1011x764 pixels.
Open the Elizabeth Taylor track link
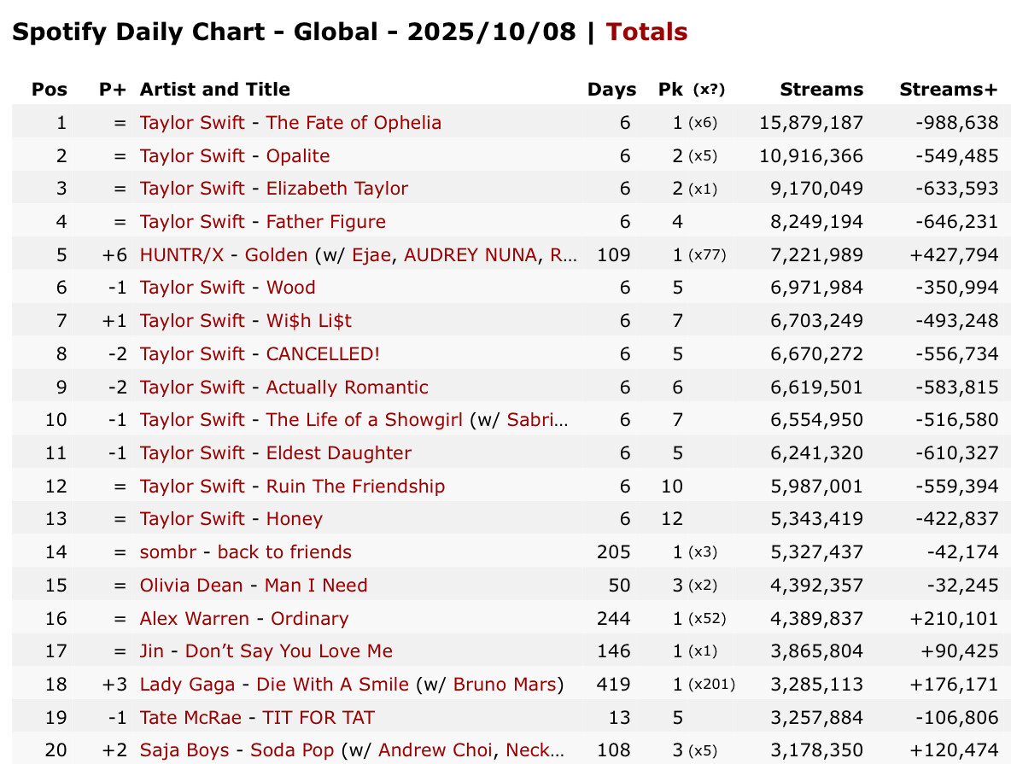tap(337, 189)
